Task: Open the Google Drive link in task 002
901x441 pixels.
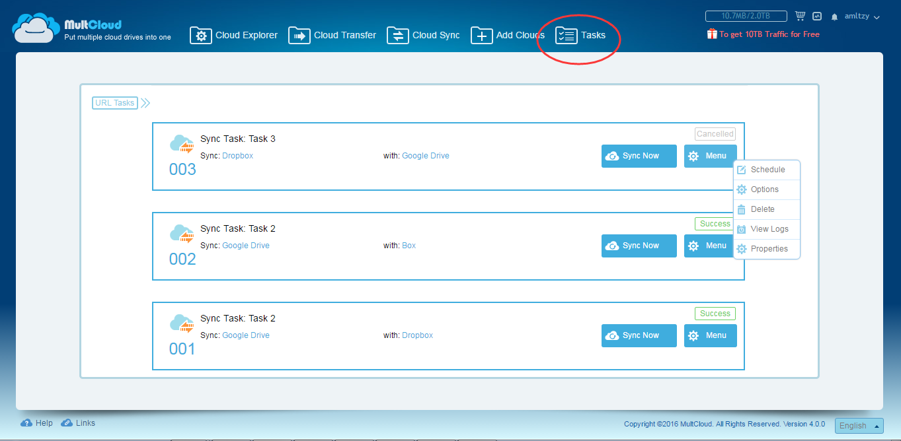Action: pos(246,246)
